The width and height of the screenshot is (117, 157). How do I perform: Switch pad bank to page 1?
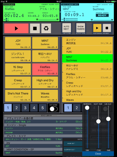pyautogui.click(x=8, y=108)
